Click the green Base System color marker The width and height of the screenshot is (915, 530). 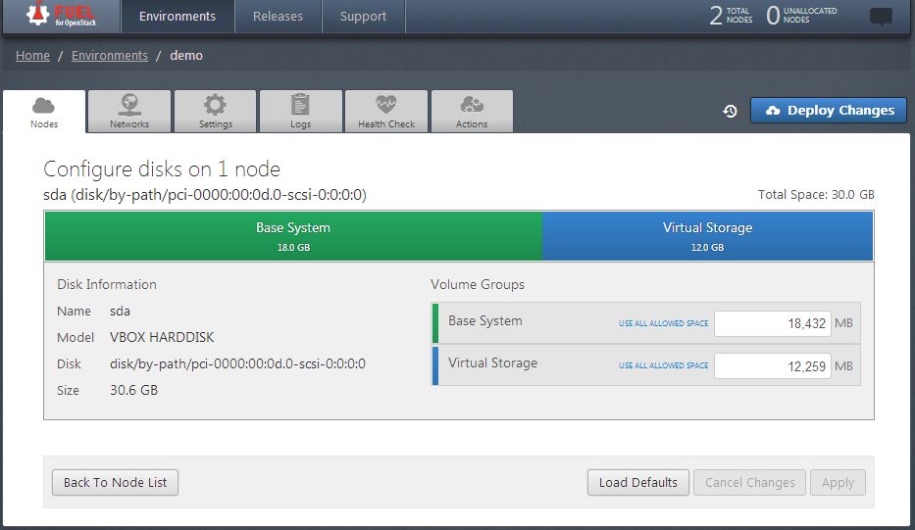click(435, 323)
